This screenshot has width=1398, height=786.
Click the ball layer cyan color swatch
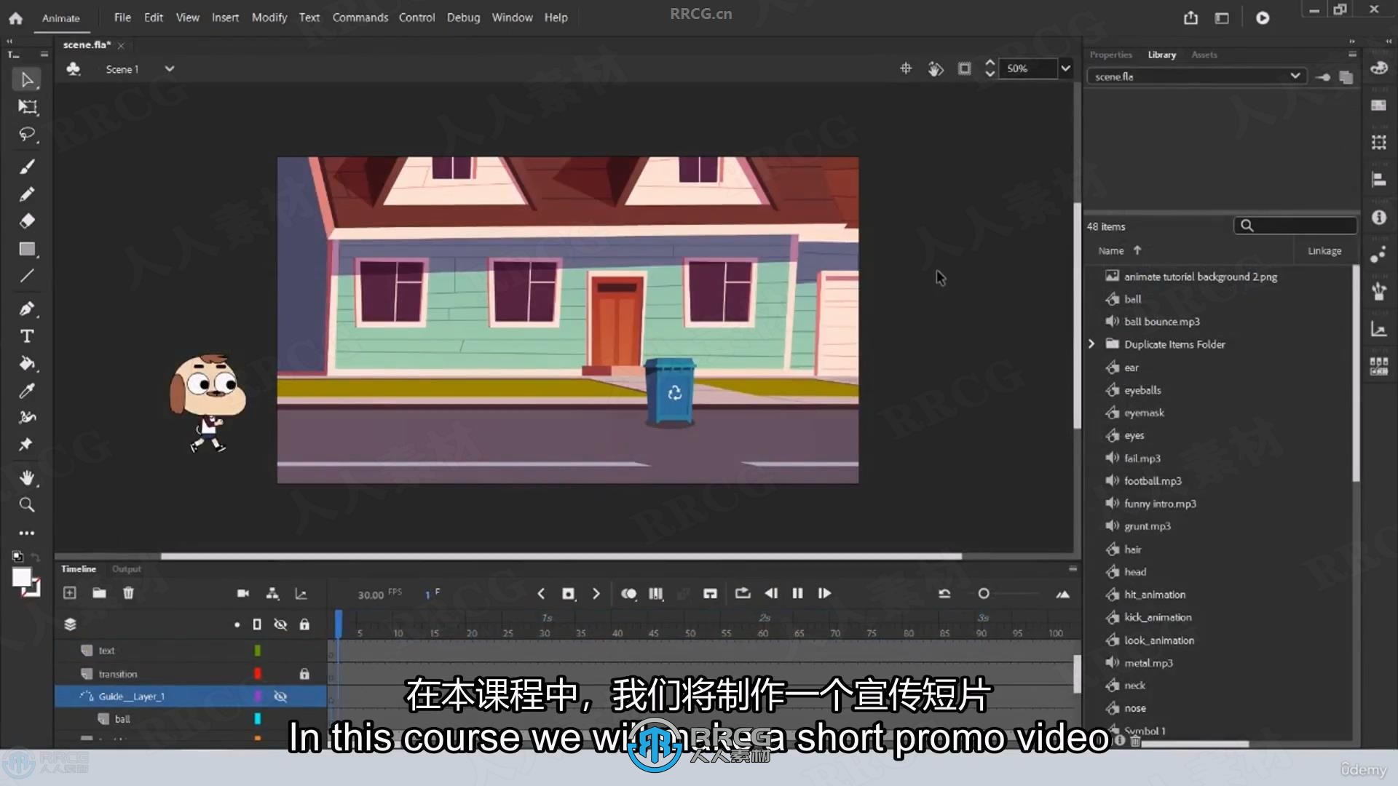[x=257, y=719]
